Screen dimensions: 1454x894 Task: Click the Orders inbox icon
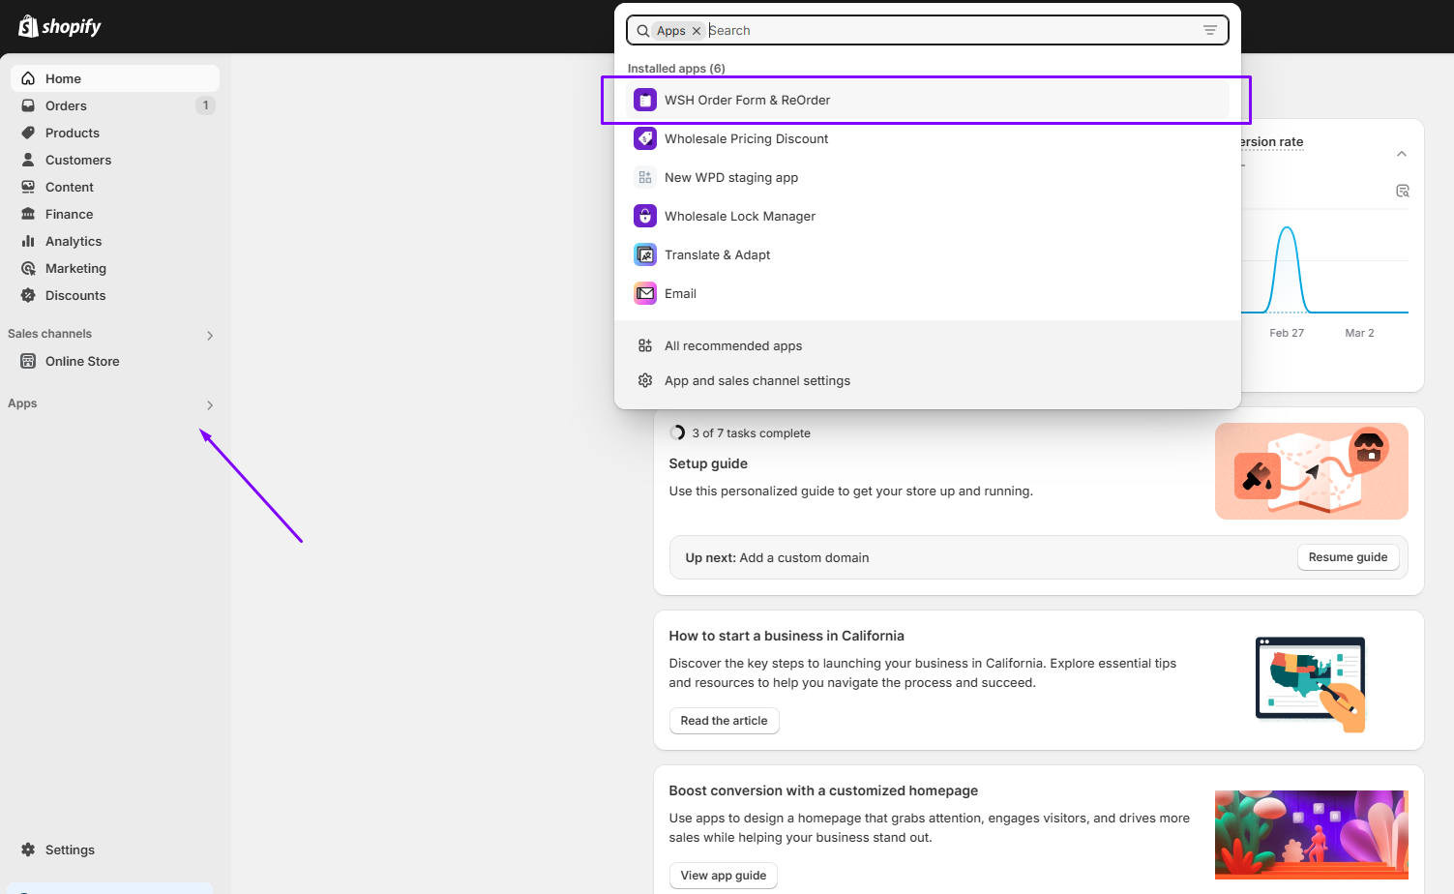point(28,105)
